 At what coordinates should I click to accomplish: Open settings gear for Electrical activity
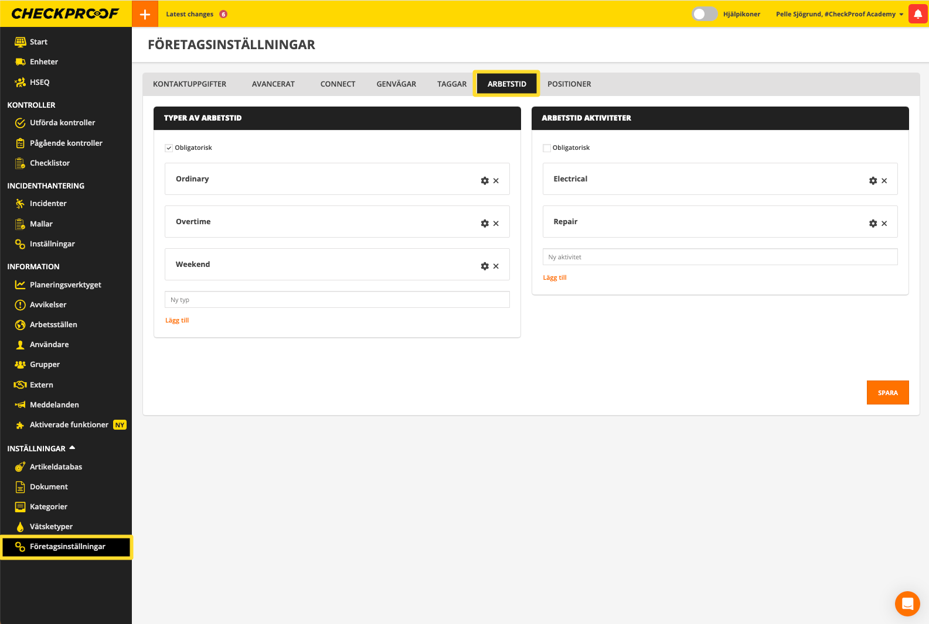tap(873, 181)
